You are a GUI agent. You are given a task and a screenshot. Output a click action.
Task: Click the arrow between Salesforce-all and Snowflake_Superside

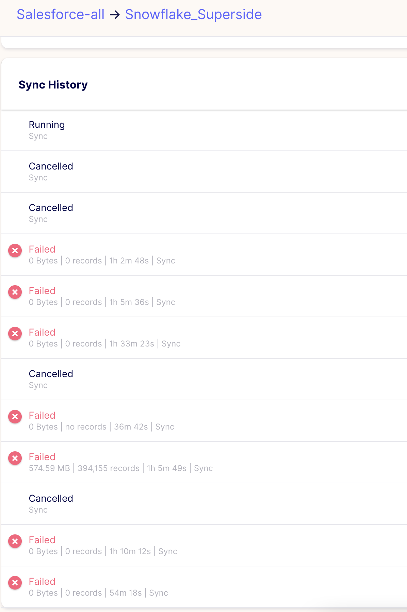point(116,14)
